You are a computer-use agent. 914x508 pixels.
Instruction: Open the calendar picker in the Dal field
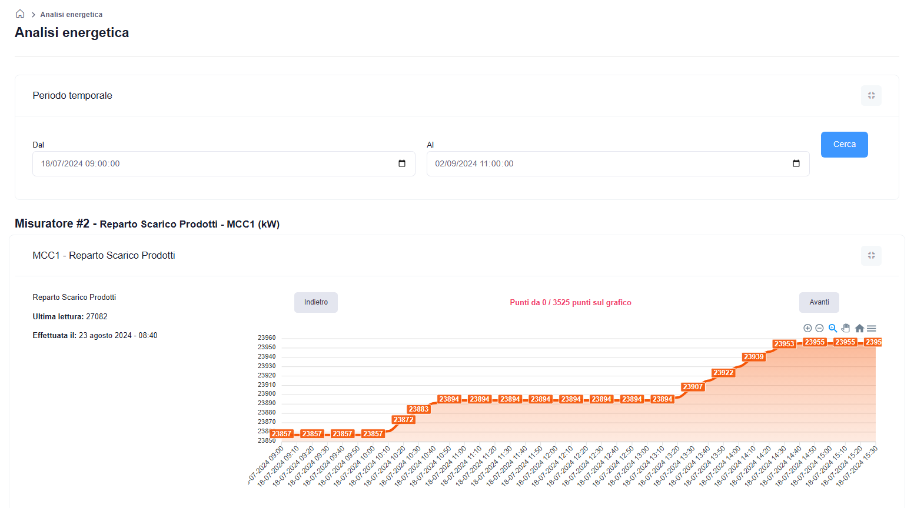pyautogui.click(x=402, y=163)
